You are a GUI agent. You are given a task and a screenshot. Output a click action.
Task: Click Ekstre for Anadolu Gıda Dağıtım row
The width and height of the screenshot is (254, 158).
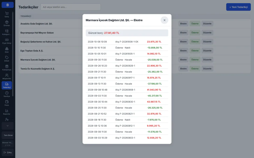point(183,23)
